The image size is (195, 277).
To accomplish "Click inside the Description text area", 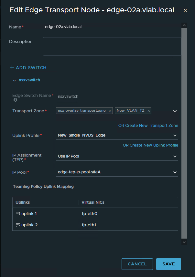I will pyautogui.click(x=112, y=46).
